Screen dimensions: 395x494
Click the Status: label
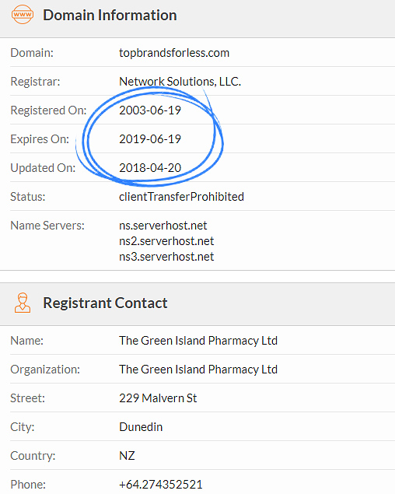[x=28, y=197]
